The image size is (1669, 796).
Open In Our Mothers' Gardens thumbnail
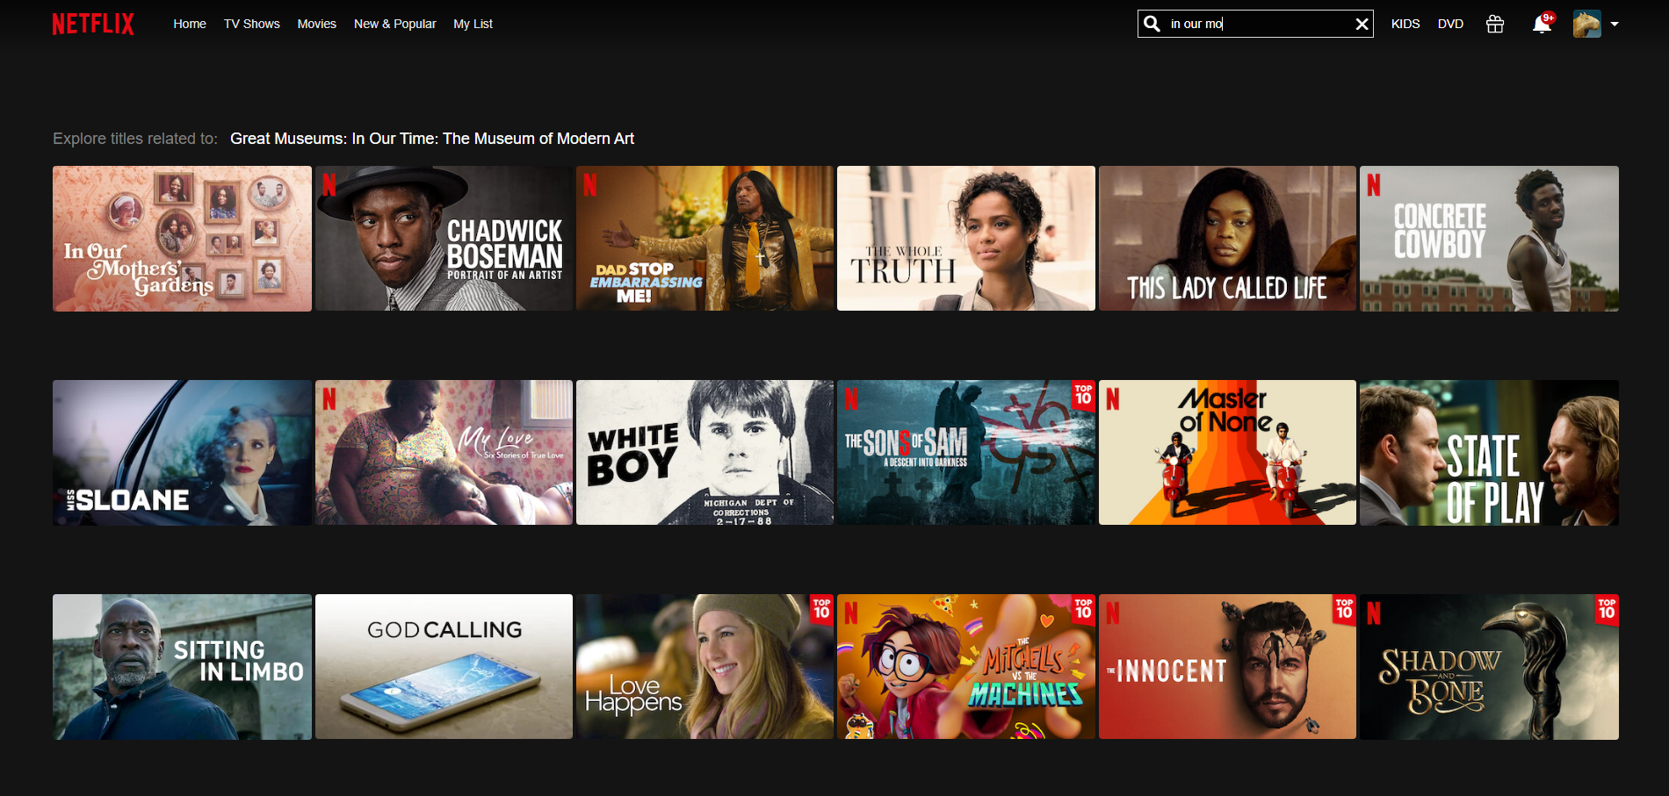[182, 239]
